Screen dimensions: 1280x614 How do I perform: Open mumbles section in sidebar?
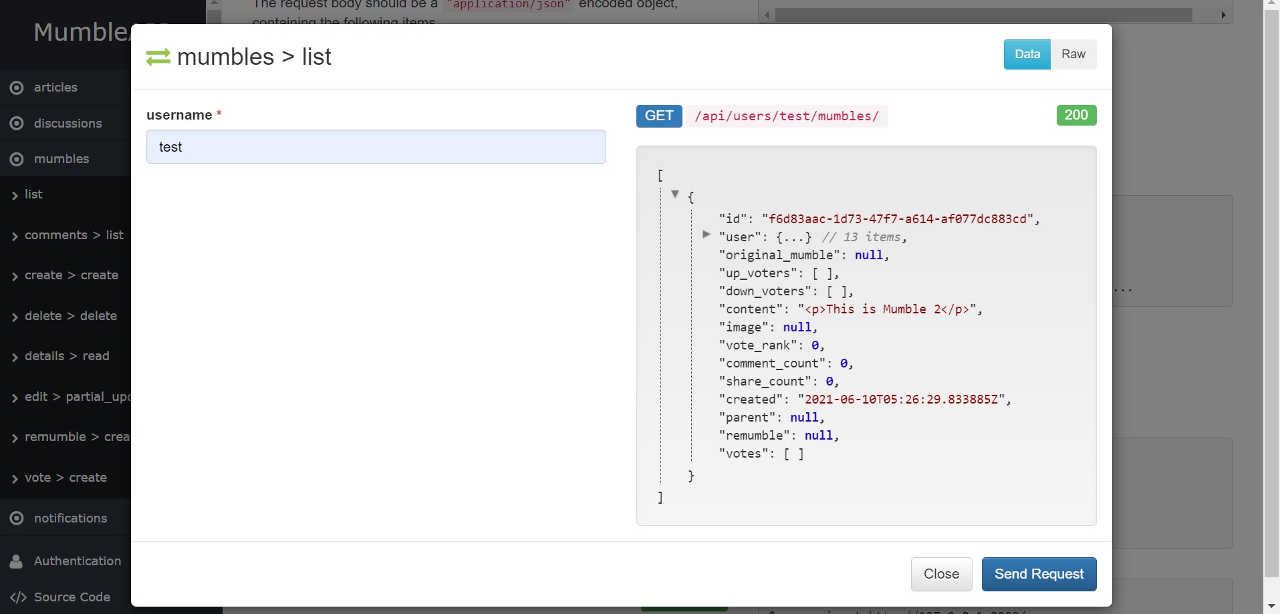(x=66, y=159)
